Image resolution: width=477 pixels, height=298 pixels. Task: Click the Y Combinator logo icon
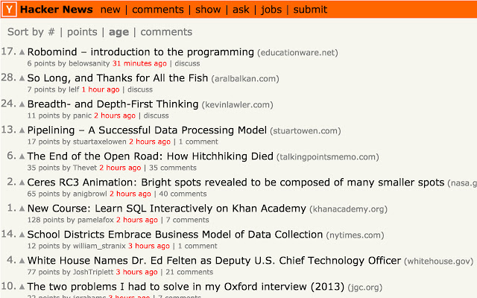[x=8, y=10]
